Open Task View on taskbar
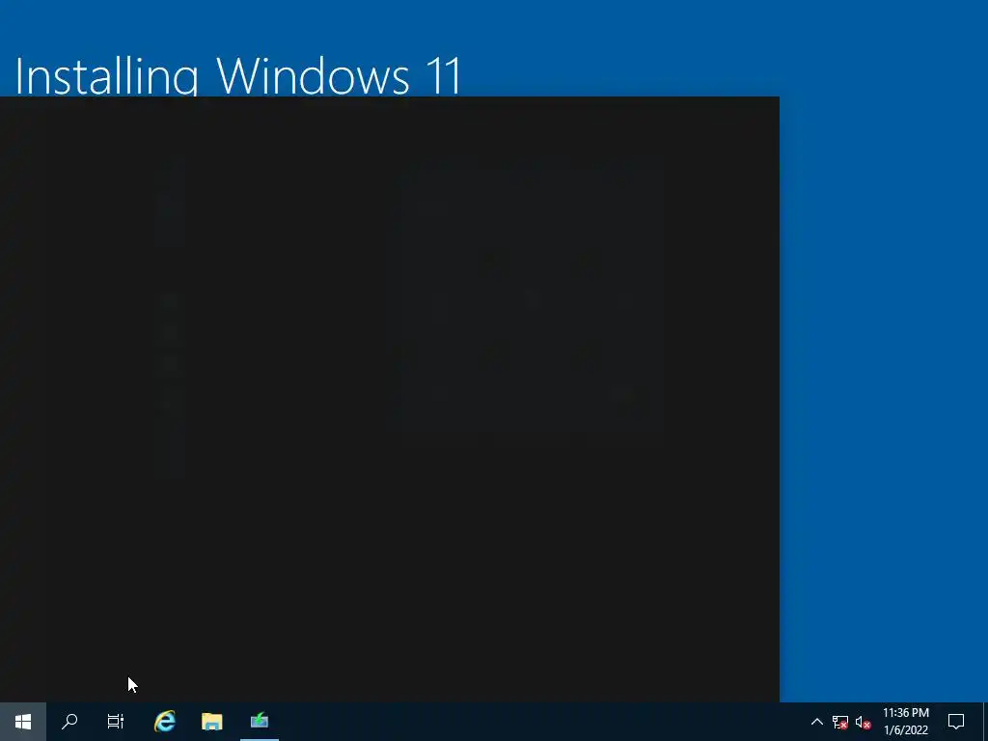 click(116, 722)
